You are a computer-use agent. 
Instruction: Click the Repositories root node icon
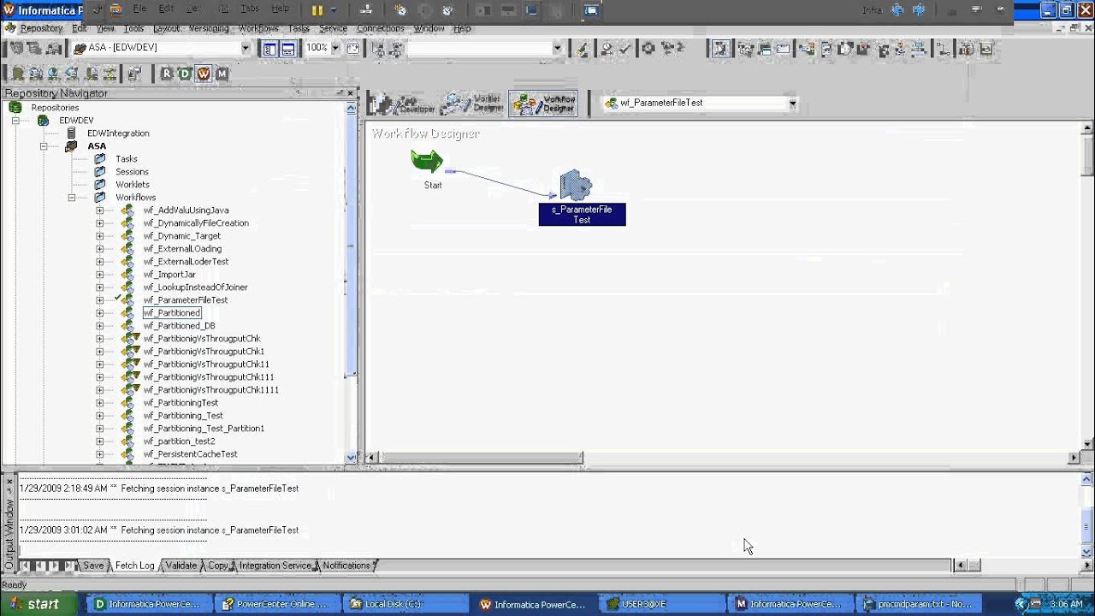15,108
